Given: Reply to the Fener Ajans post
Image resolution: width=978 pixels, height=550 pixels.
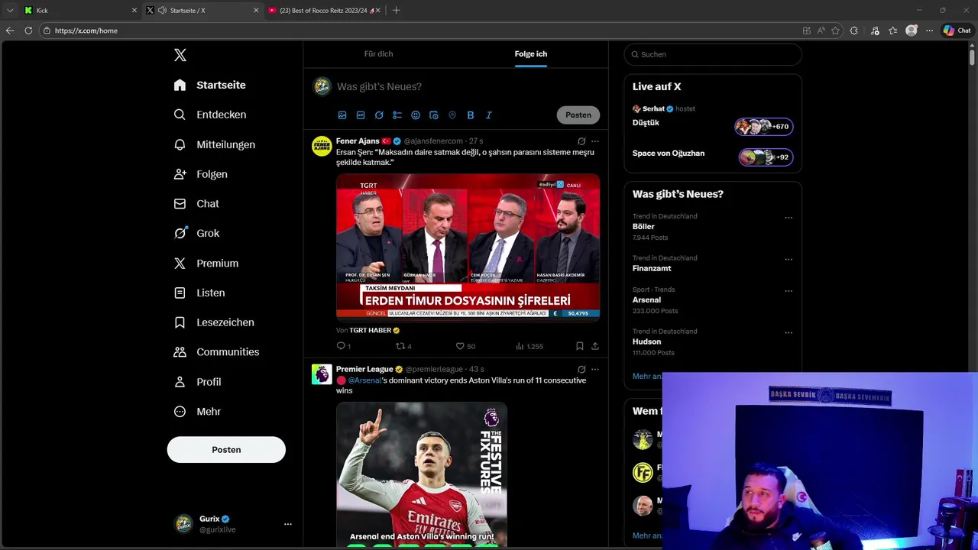Looking at the screenshot, I should [343, 346].
